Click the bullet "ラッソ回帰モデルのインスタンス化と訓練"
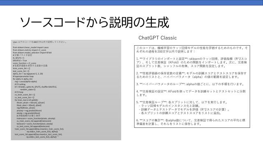263x148 pixels. click(169, 106)
